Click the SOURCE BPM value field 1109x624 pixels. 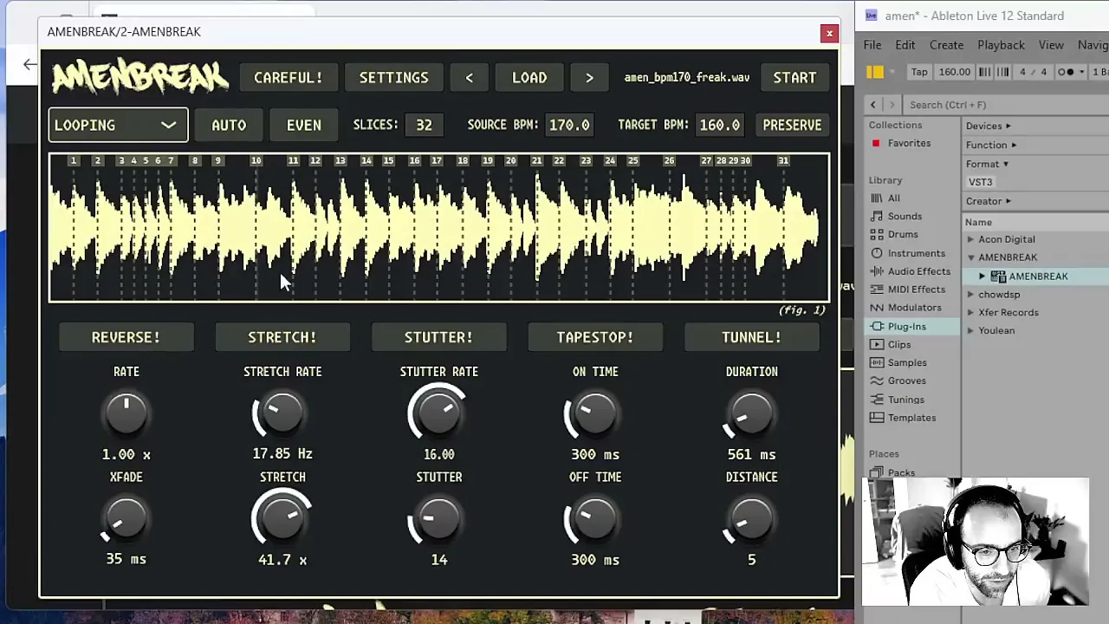click(x=569, y=125)
